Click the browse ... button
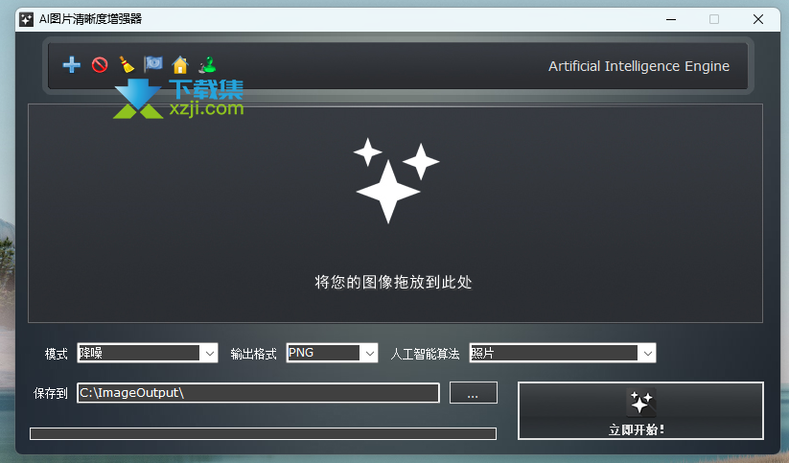 (x=474, y=393)
